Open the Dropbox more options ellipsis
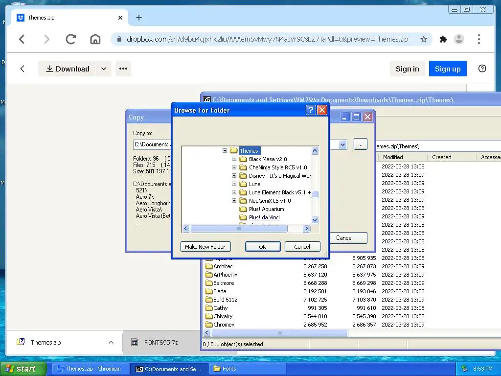The width and height of the screenshot is (501, 376). pos(123,69)
